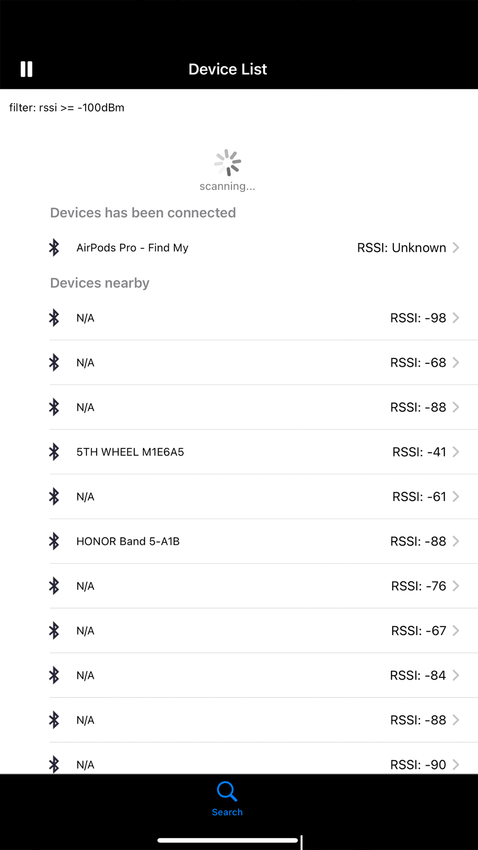The image size is (478, 850).
Task: Tap the Search magnifier icon
Action: [x=227, y=791]
